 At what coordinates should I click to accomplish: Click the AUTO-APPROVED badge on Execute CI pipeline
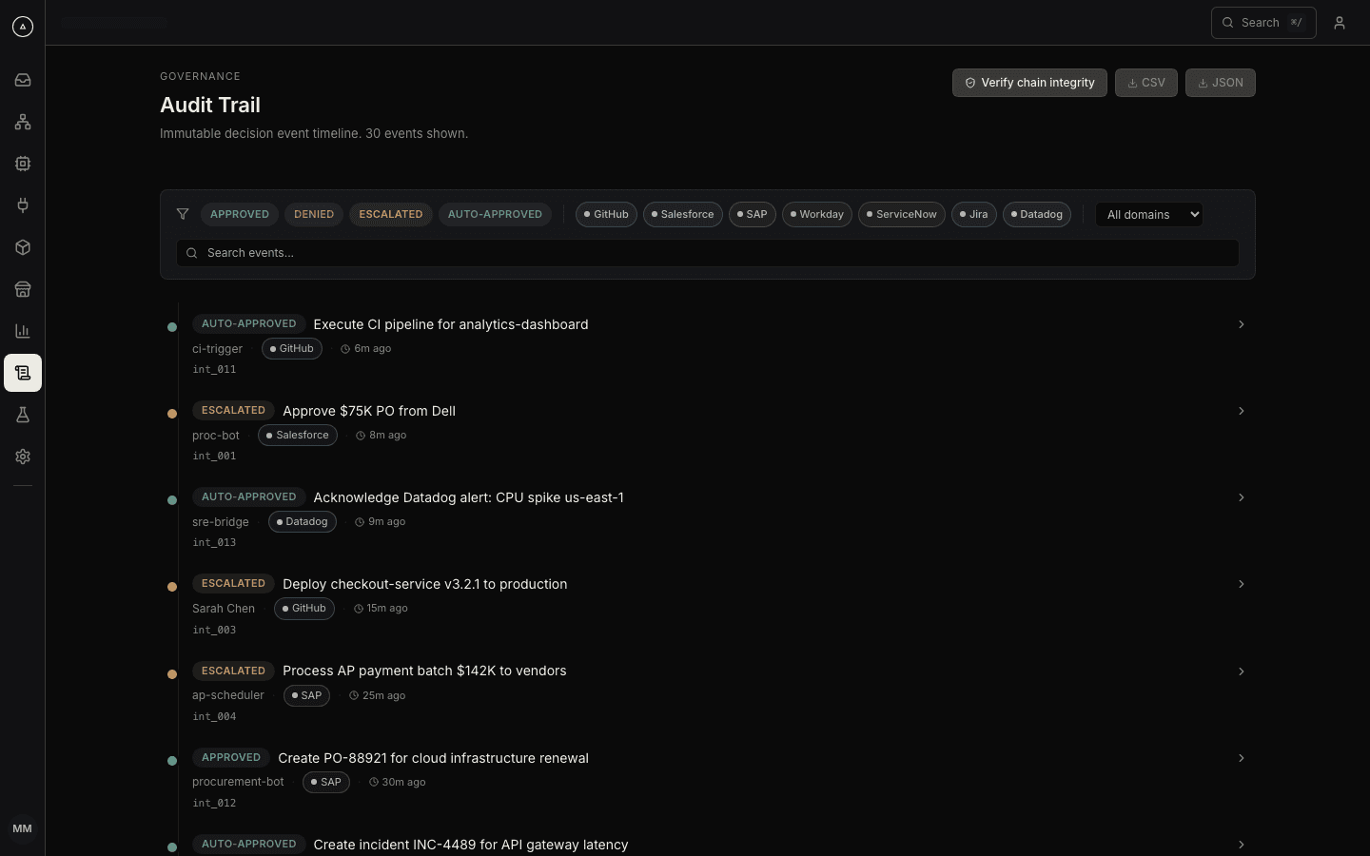[x=249, y=323]
